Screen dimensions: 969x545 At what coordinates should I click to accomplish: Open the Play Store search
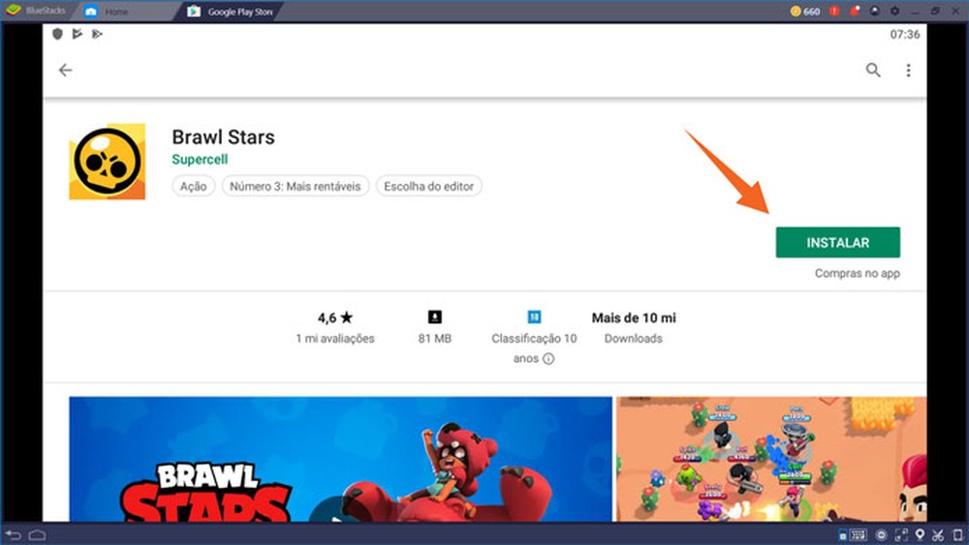tap(873, 71)
